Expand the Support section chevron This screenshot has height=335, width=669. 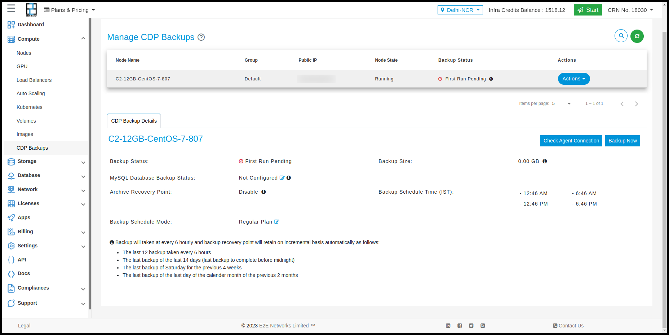(83, 304)
